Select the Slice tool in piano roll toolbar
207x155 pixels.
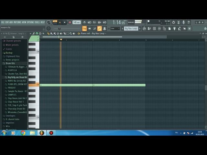pyautogui.click(x=64, y=34)
